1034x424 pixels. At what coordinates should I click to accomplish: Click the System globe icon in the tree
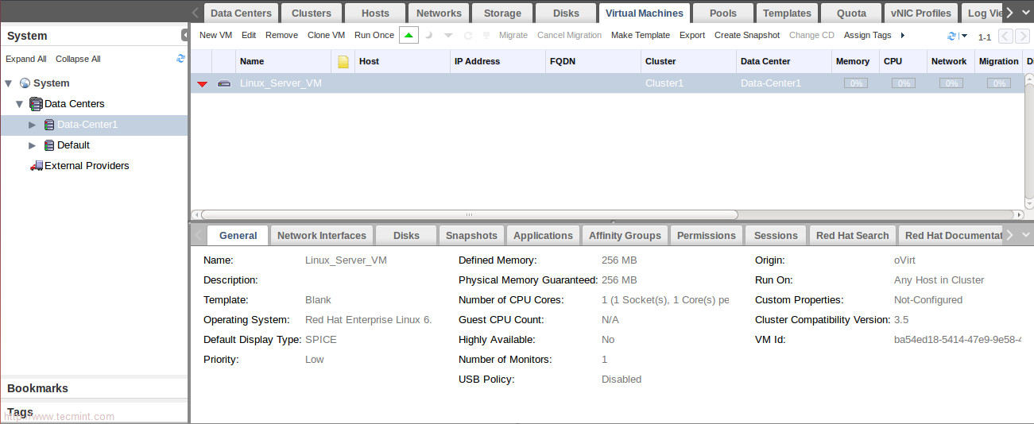pyautogui.click(x=25, y=83)
